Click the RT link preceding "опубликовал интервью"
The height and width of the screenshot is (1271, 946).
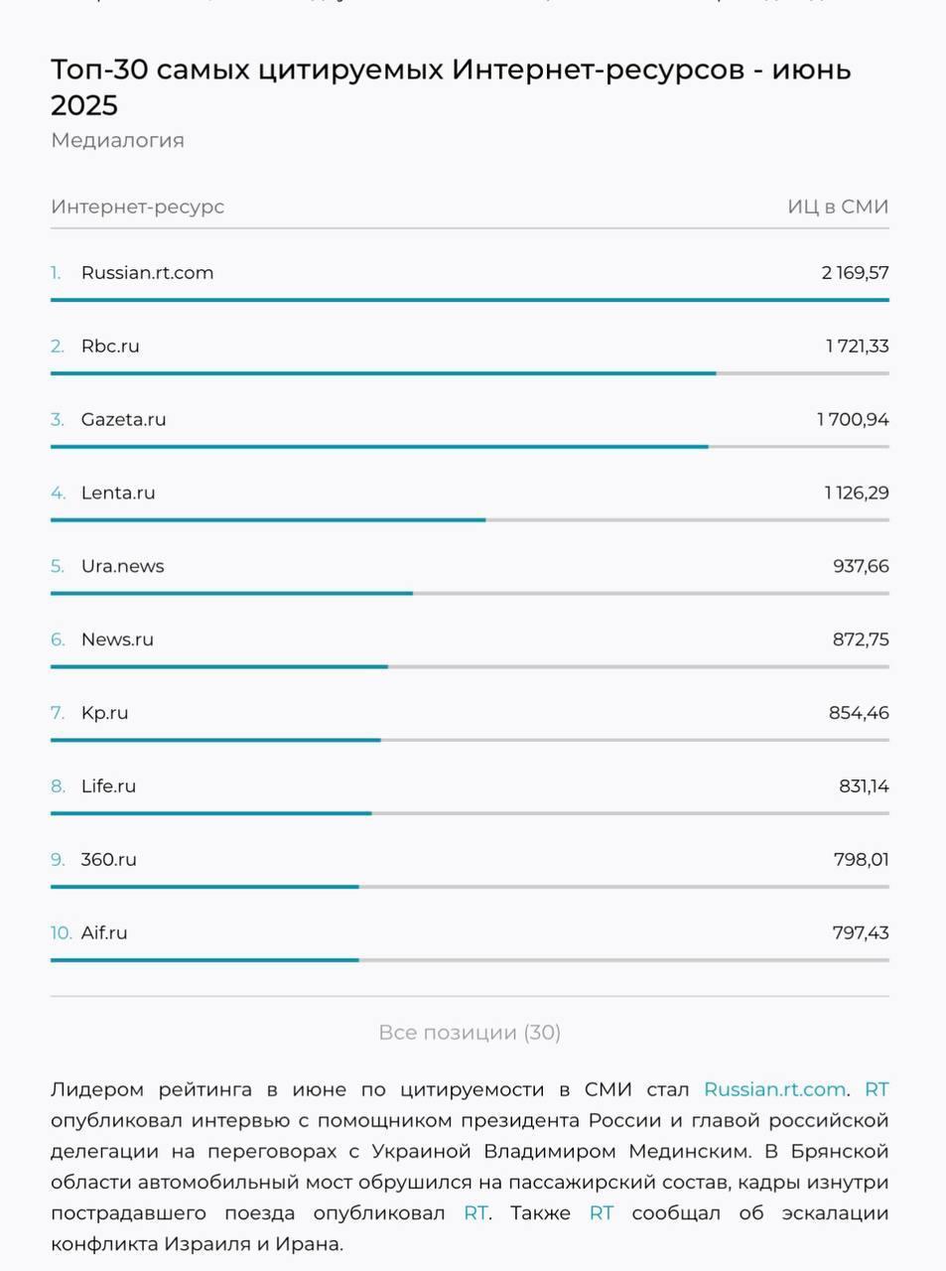tap(877, 1089)
